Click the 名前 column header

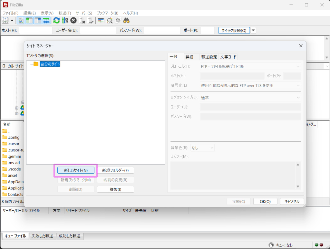click(13, 124)
